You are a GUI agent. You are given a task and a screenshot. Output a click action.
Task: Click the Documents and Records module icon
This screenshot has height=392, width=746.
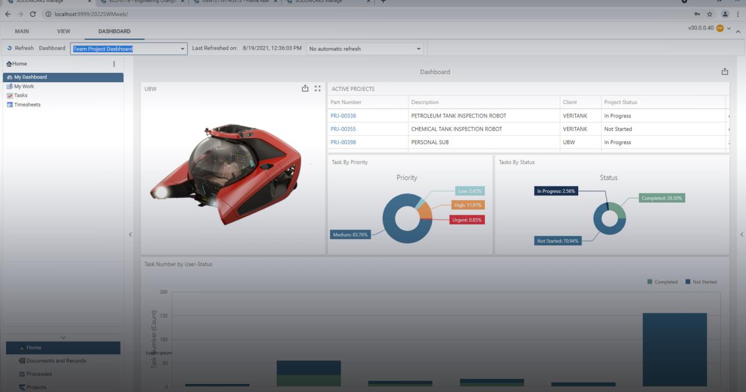point(22,361)
